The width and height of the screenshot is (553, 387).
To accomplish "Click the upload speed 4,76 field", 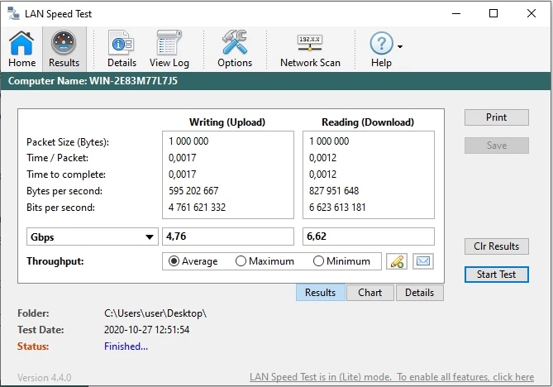I will click(x=228, y=236).
